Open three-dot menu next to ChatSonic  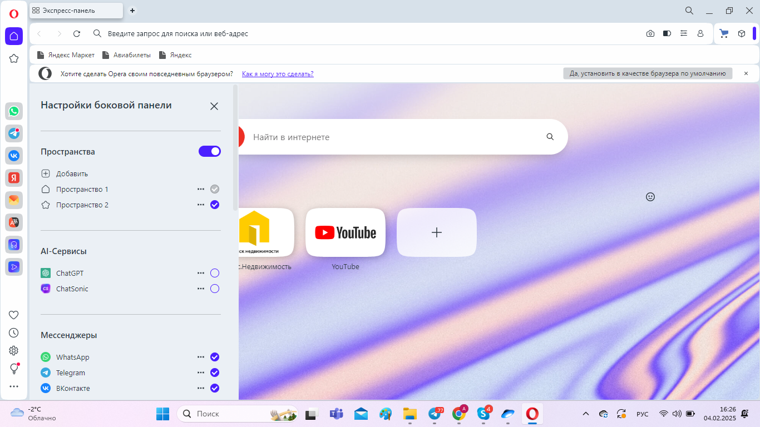[x=201, y=289]
